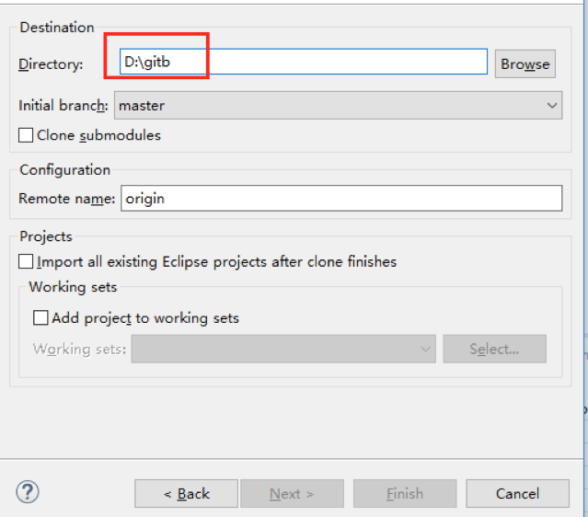
Task: Check Add project to working sets
Action: [x=40, y=318]
